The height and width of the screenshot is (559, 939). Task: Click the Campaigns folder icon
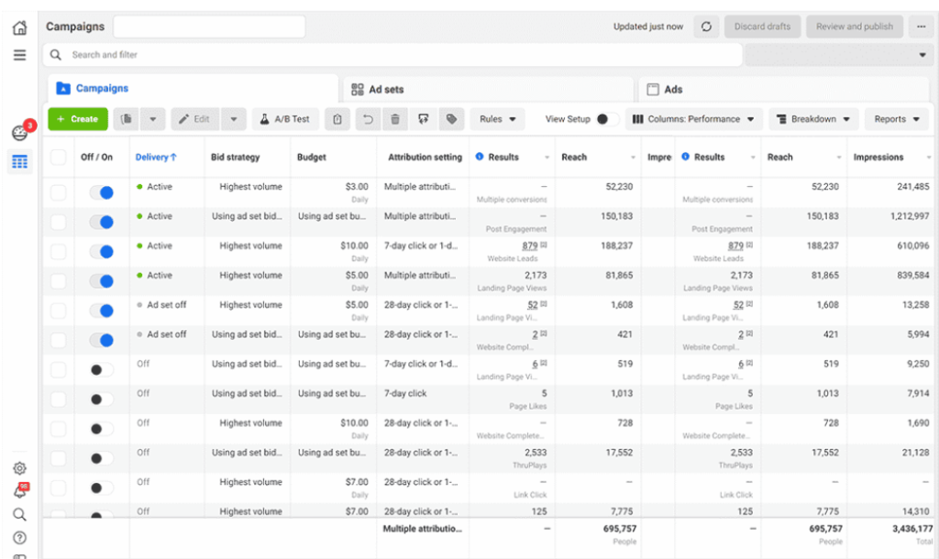63,89
